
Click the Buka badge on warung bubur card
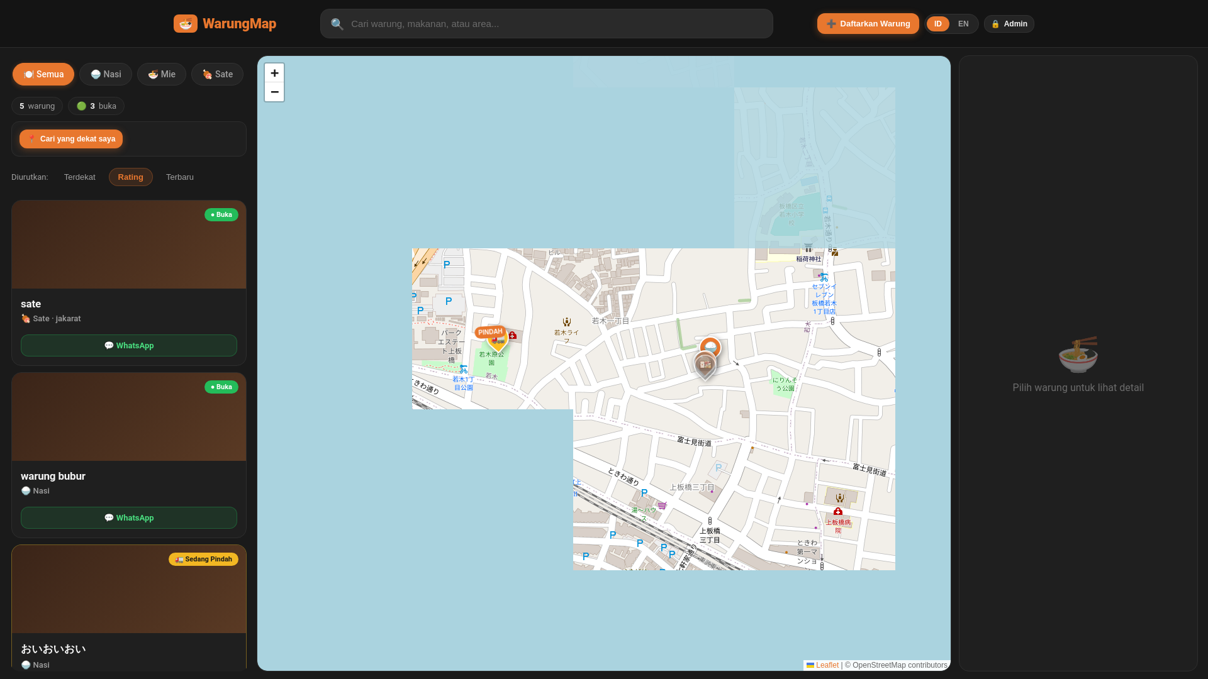221,387
